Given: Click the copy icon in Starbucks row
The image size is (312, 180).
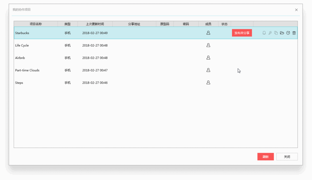Looking at the screenshot, I should 276,33.
